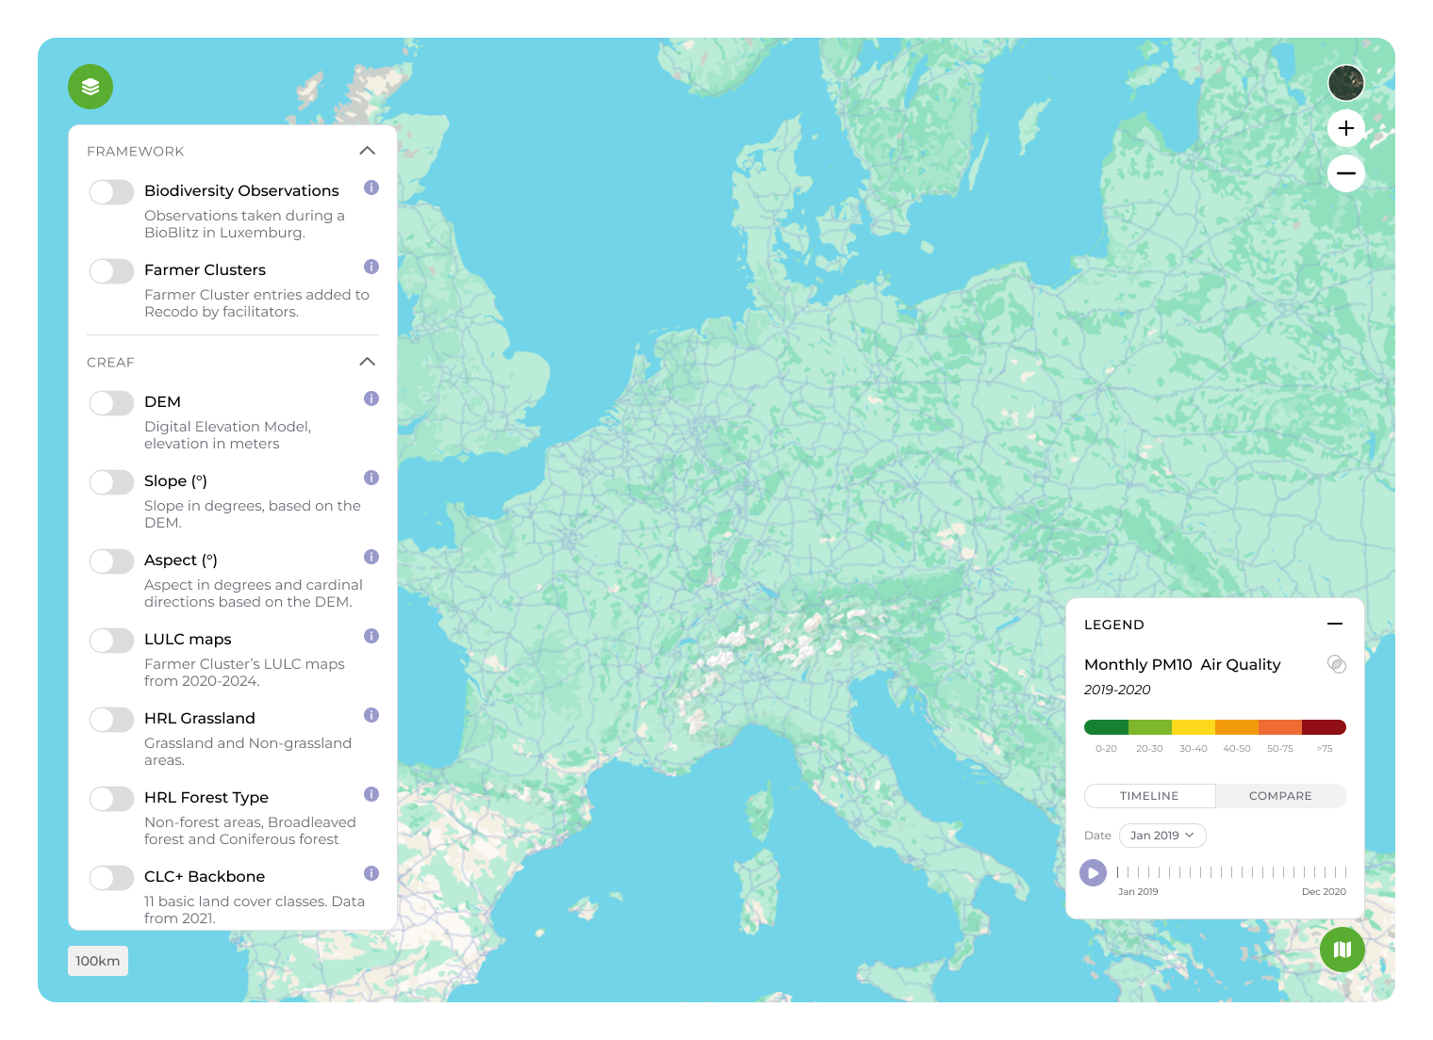Minimize the Legend panel
Viewport: 1433px width, 1040px height.
(1335, 624)
